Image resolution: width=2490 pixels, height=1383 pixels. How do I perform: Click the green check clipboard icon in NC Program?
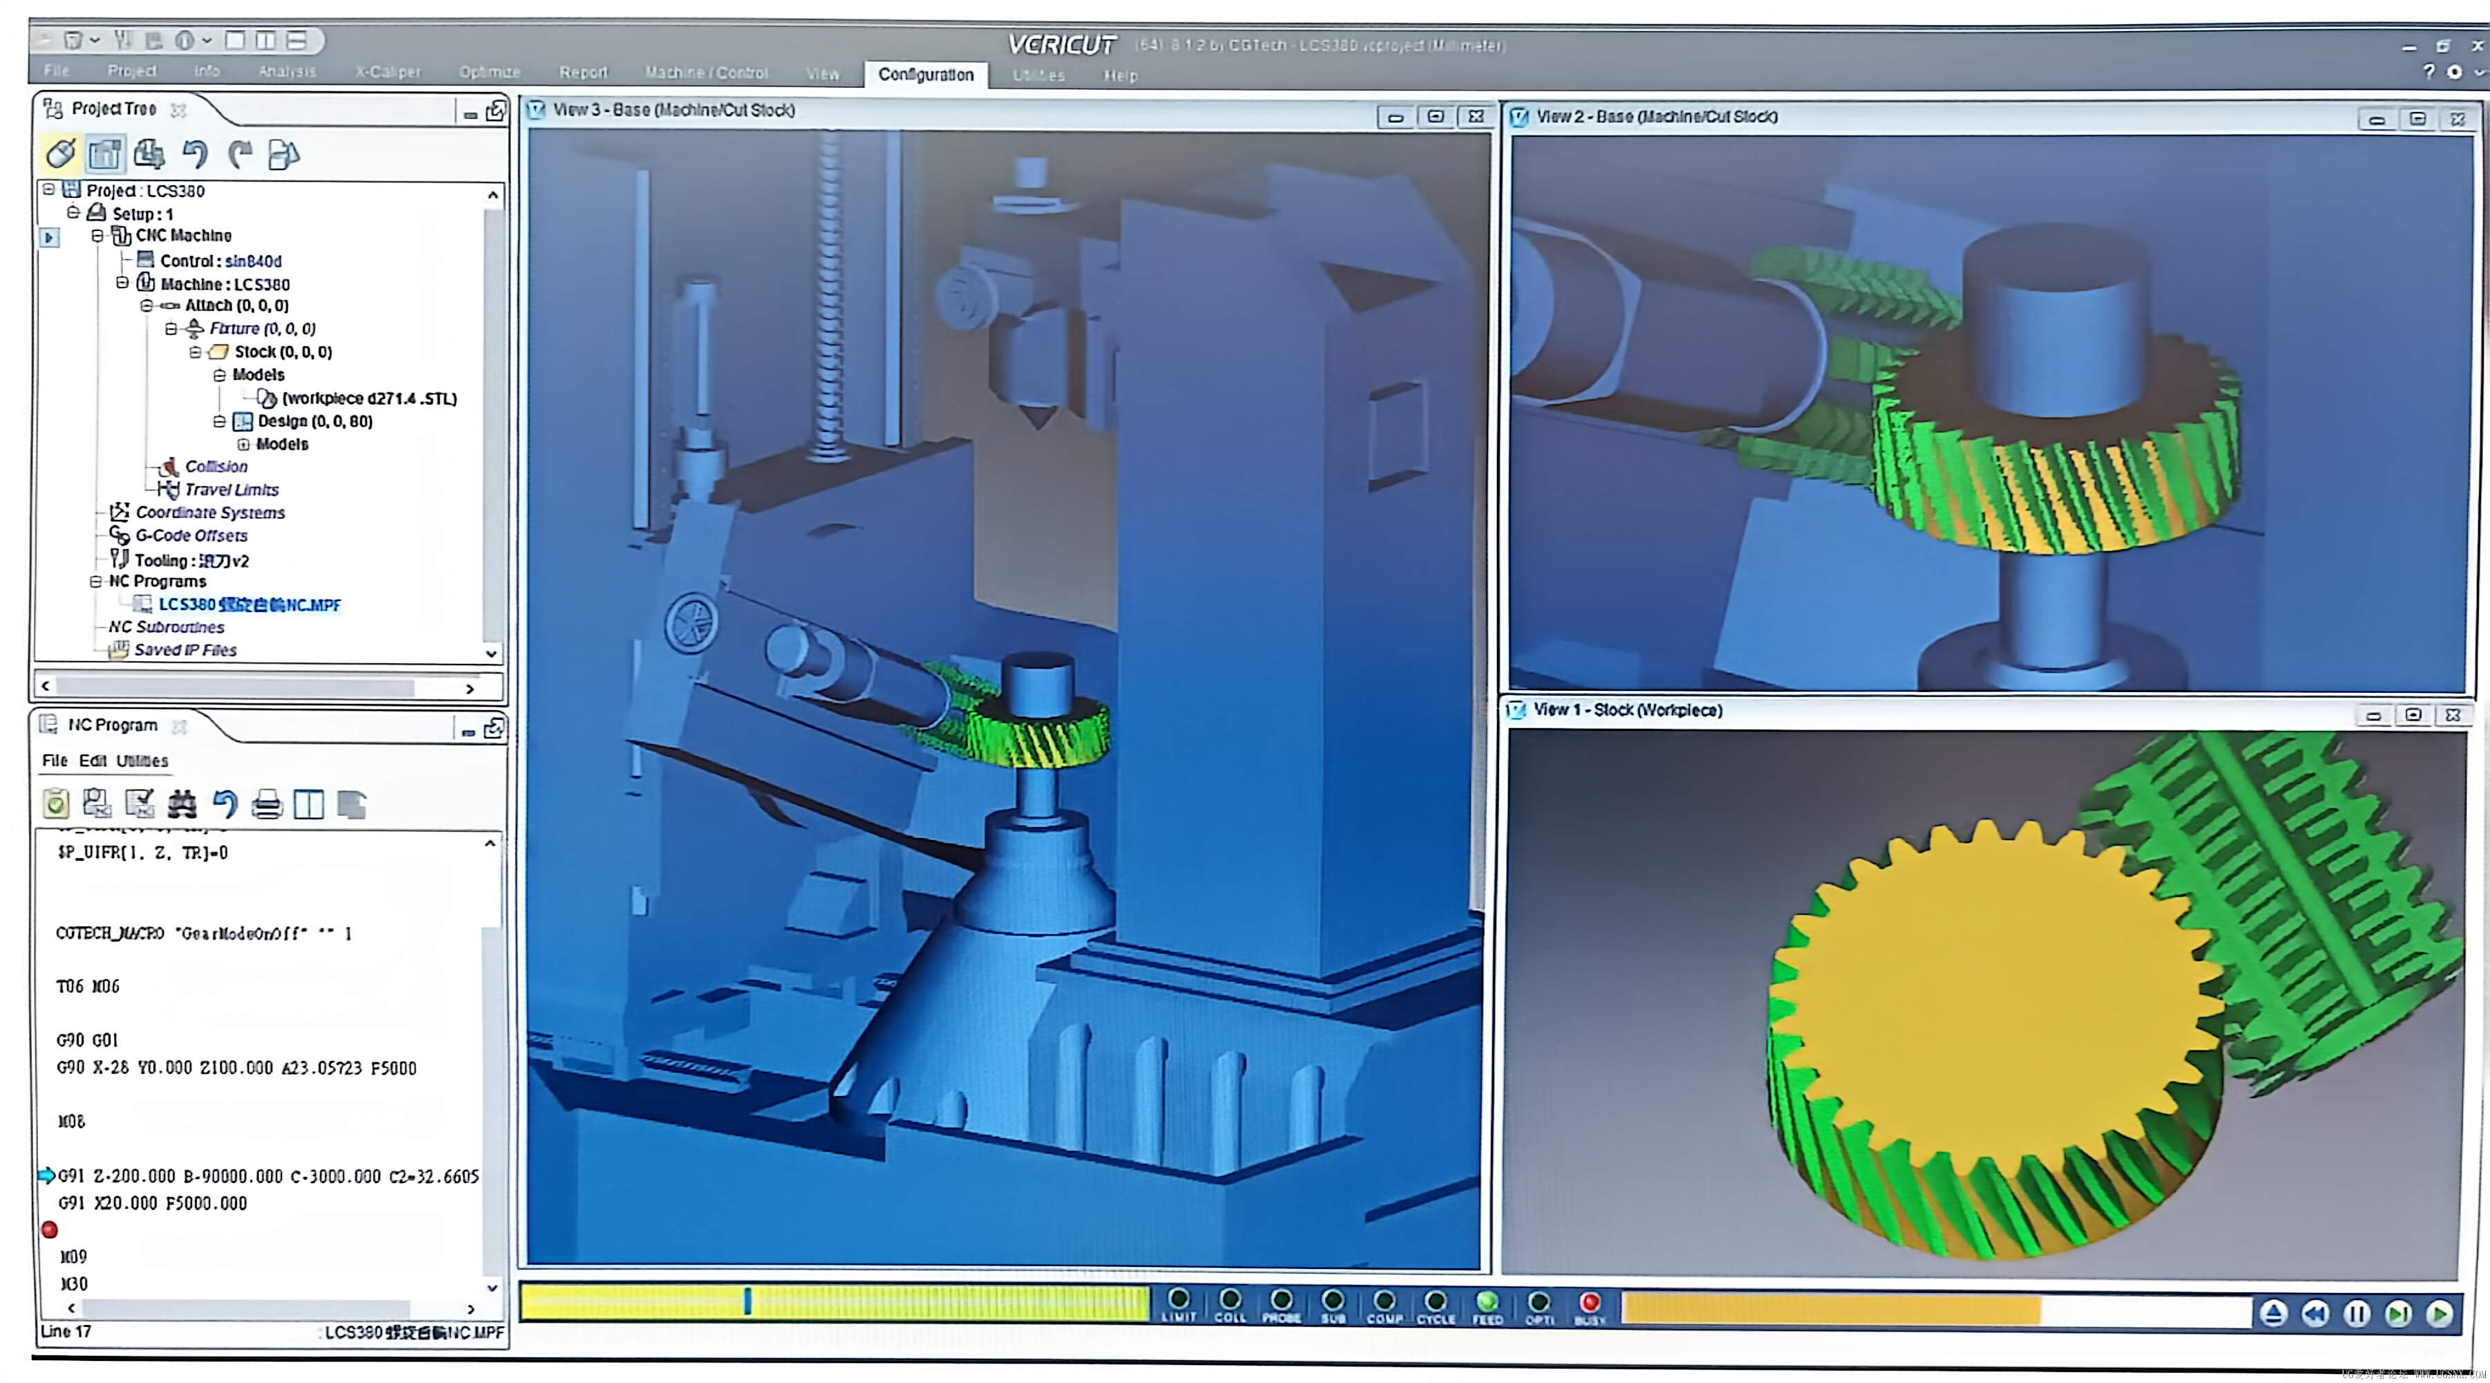click(56, 803)
